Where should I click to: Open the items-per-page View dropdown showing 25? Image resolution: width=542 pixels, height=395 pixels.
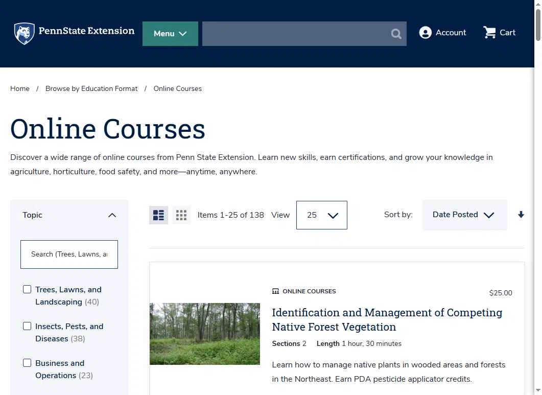321,215
